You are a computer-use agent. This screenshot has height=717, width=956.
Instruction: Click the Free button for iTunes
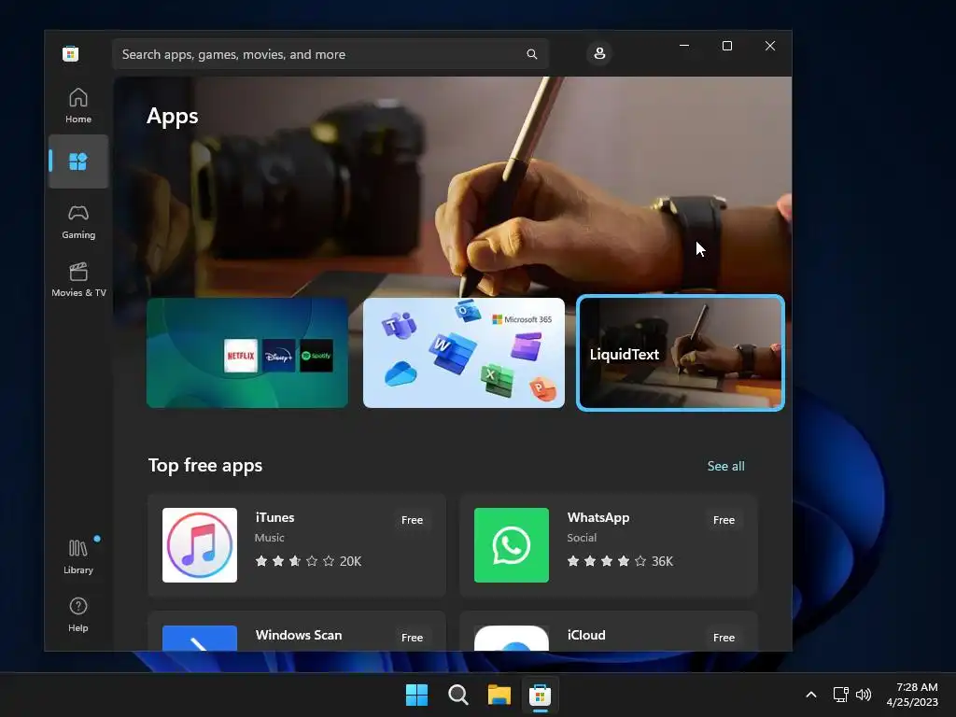point(412,520)
